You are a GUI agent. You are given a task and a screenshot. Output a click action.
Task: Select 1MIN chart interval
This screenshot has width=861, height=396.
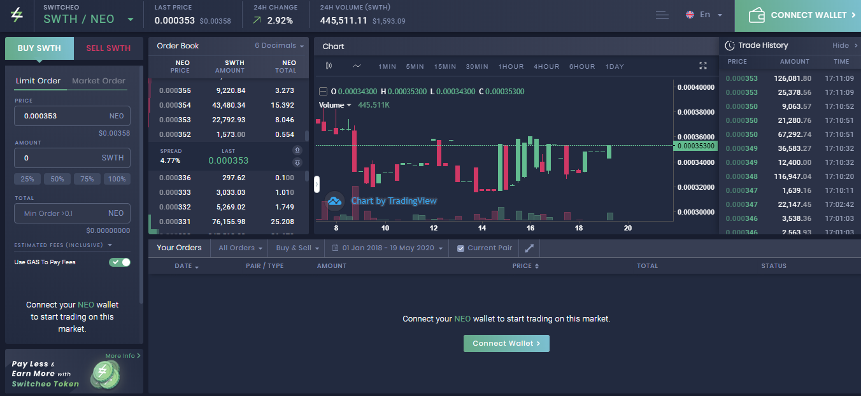(x=387, y=66)
